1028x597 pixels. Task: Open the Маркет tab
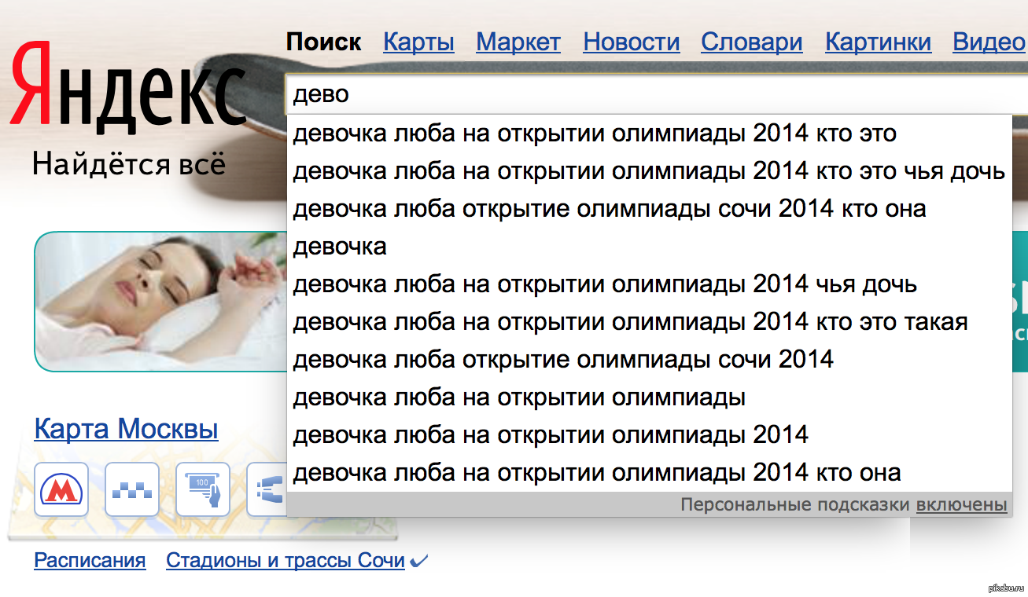click(x=518, y=42)
